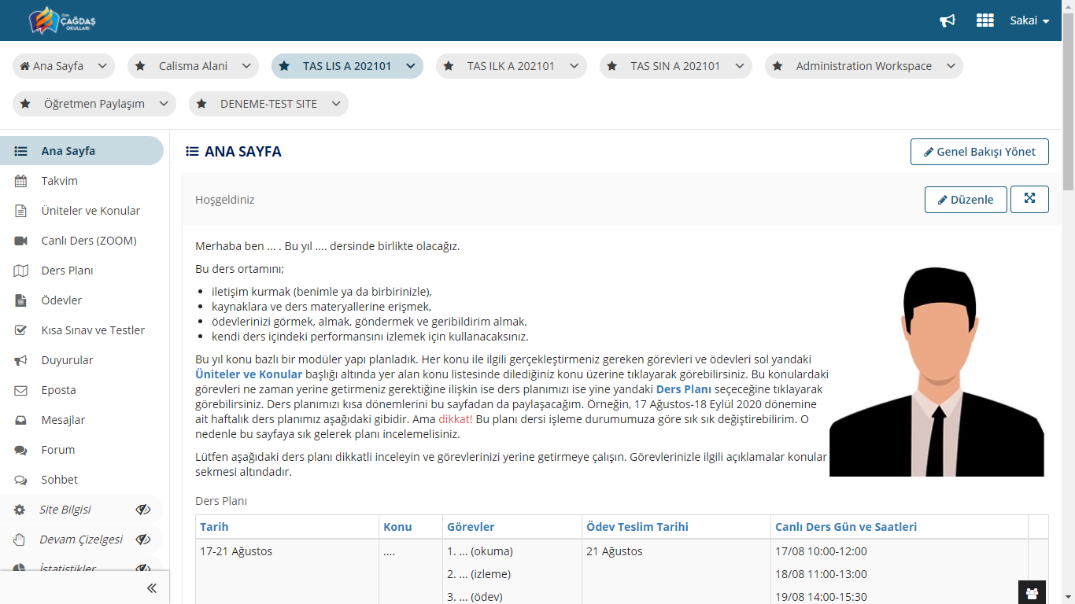Expand the TAS LIS A 202101 chevron
This screenshot has width=1075, height=604.
click(411, 66)
